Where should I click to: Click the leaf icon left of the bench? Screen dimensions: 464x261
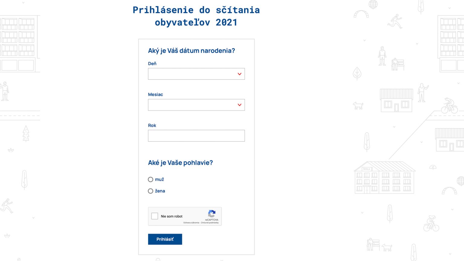pos(357,73)
